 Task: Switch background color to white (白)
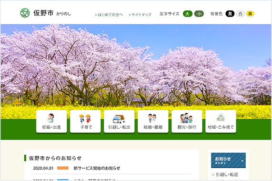tap(240, 14)
